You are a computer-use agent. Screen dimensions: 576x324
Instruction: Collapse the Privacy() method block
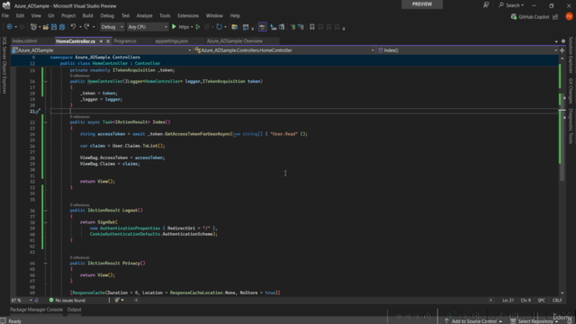click(x=46, y=264)
